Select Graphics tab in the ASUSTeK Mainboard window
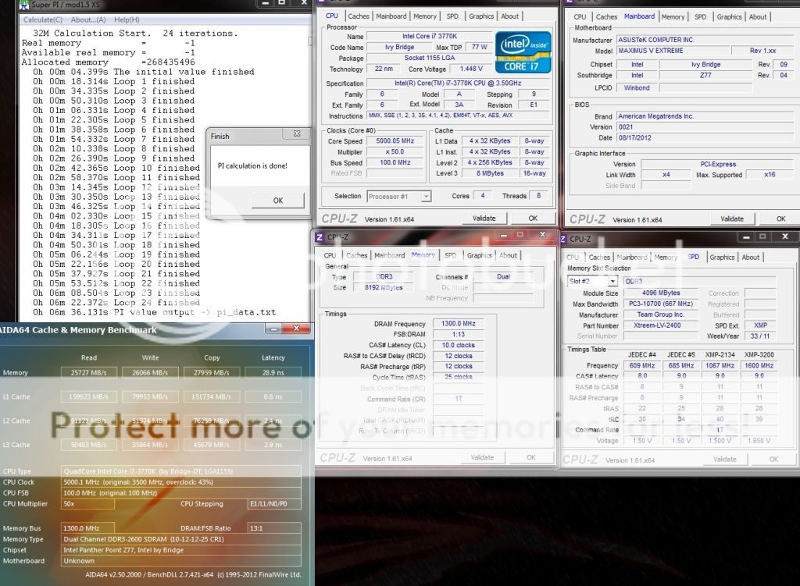Viewport: 800px width, 586px height. tap(729, 16)
